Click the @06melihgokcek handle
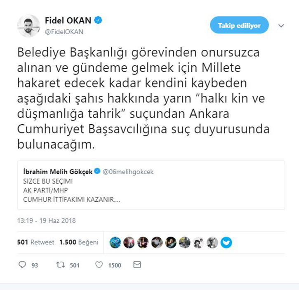Screen dimensions: 299x290 pos(128,172)
